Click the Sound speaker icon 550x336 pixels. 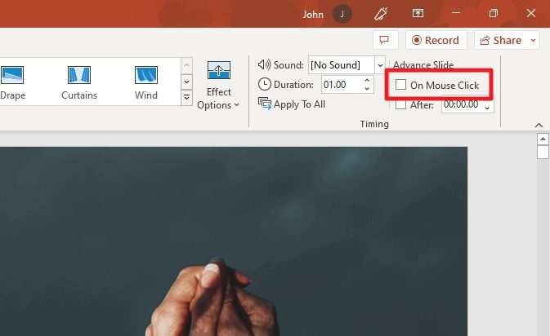264,64
